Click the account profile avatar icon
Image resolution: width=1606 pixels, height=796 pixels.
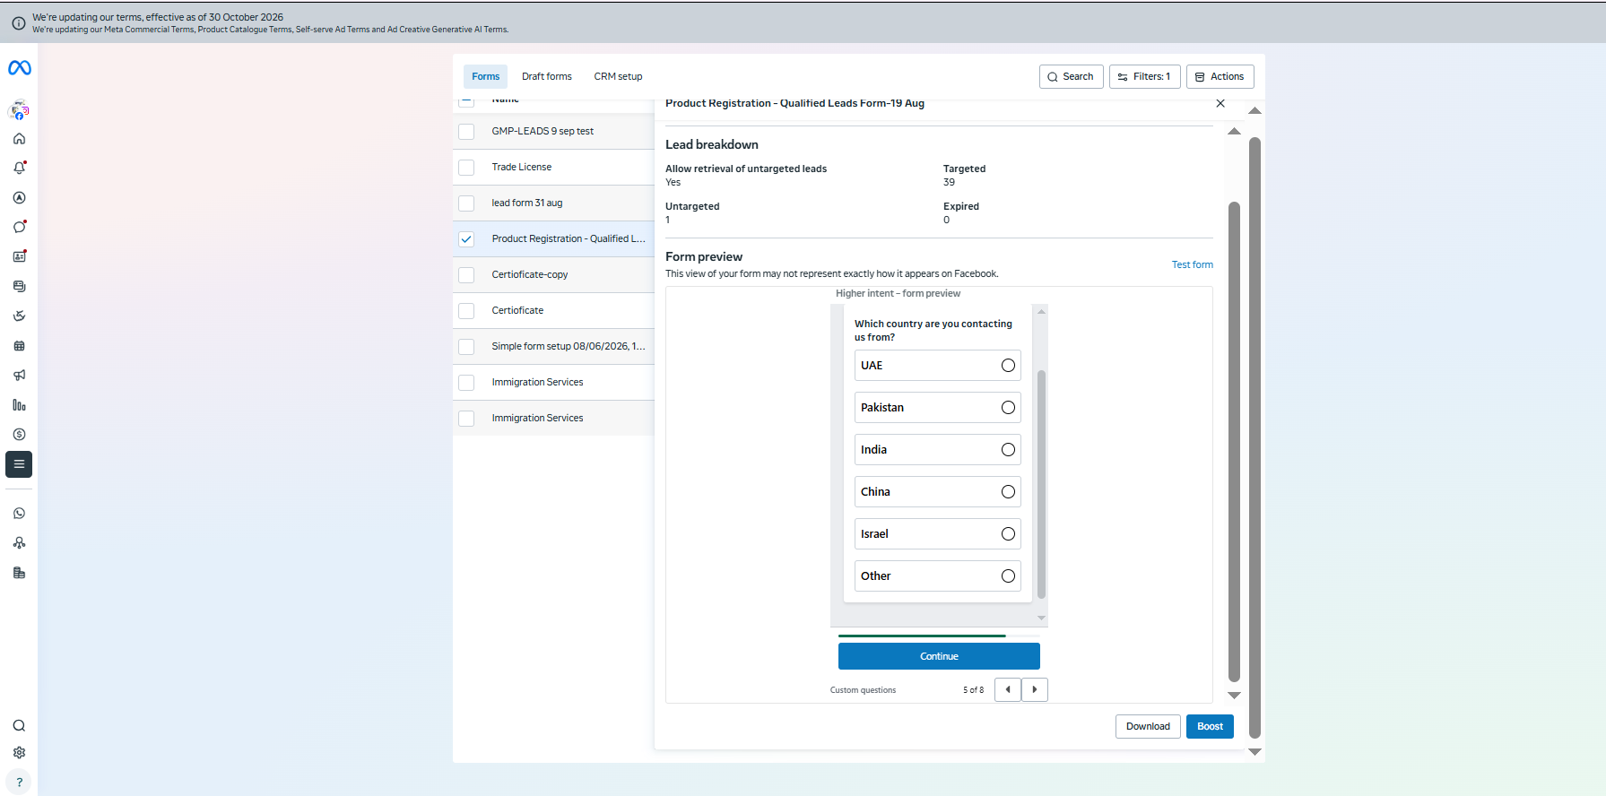(x=19, y=110)
